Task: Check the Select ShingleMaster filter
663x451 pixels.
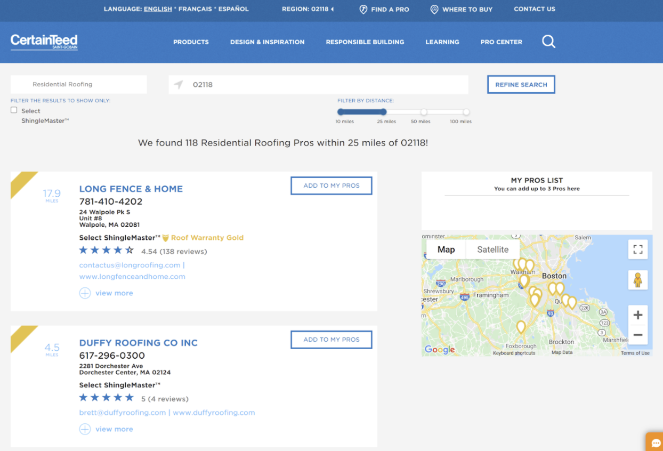Action: [13, 109]
